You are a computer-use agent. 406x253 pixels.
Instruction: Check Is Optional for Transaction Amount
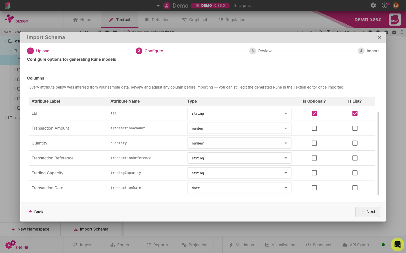314,128
